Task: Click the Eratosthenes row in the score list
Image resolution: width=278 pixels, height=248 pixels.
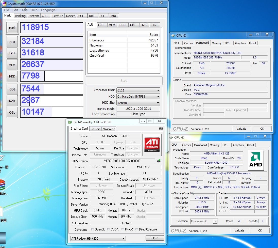Action: (124, 51)
